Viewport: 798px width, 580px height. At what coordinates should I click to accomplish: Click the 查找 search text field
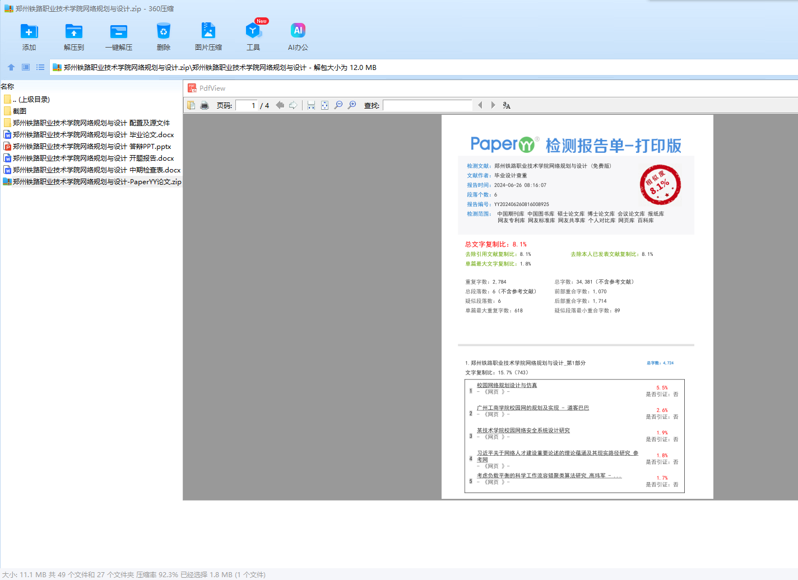point(428,105)
